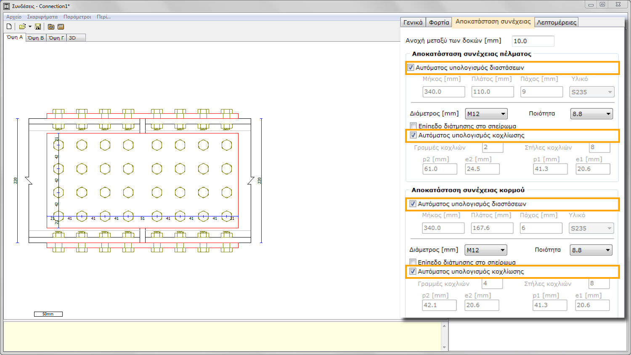
Task: Save file with the floppy disk icon
Action: pyautogui.click(x=38, y=27)
